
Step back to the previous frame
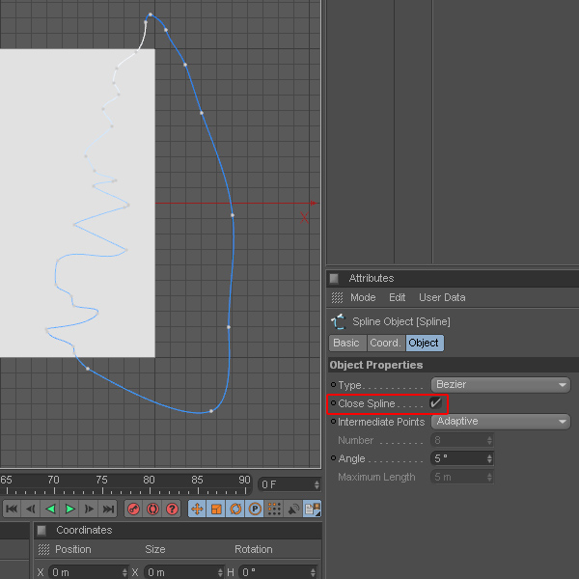point(31,509)
